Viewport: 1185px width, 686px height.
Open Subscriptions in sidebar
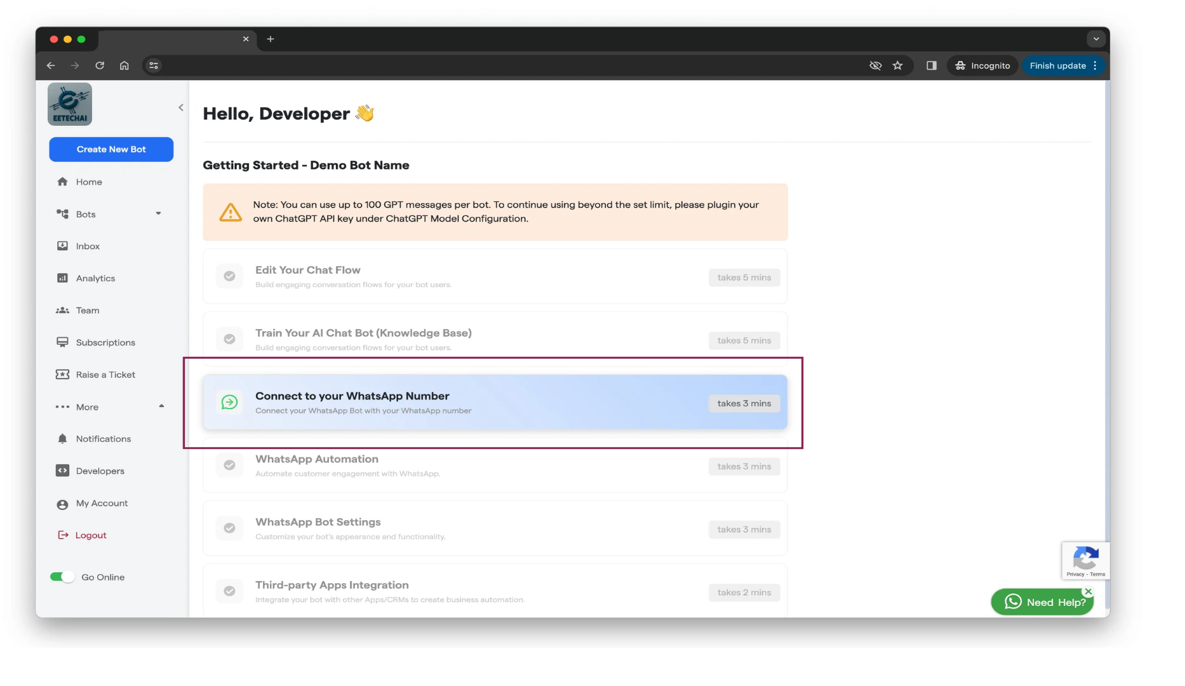click(105, 342)
